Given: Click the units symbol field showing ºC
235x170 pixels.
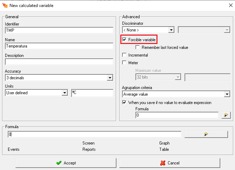Looking at the screenshot, I should (x=92, y=93).
